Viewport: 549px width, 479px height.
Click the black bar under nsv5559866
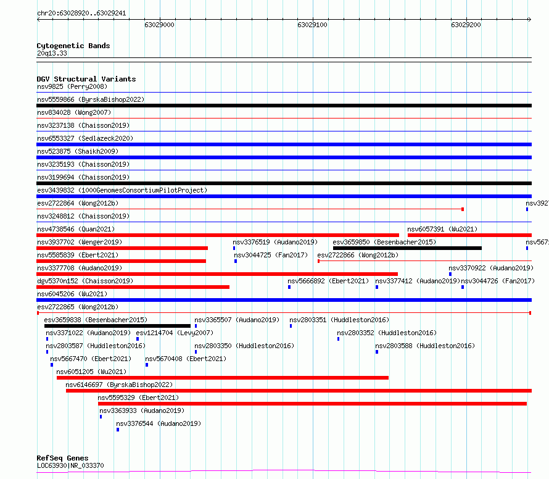click(284, 106)
